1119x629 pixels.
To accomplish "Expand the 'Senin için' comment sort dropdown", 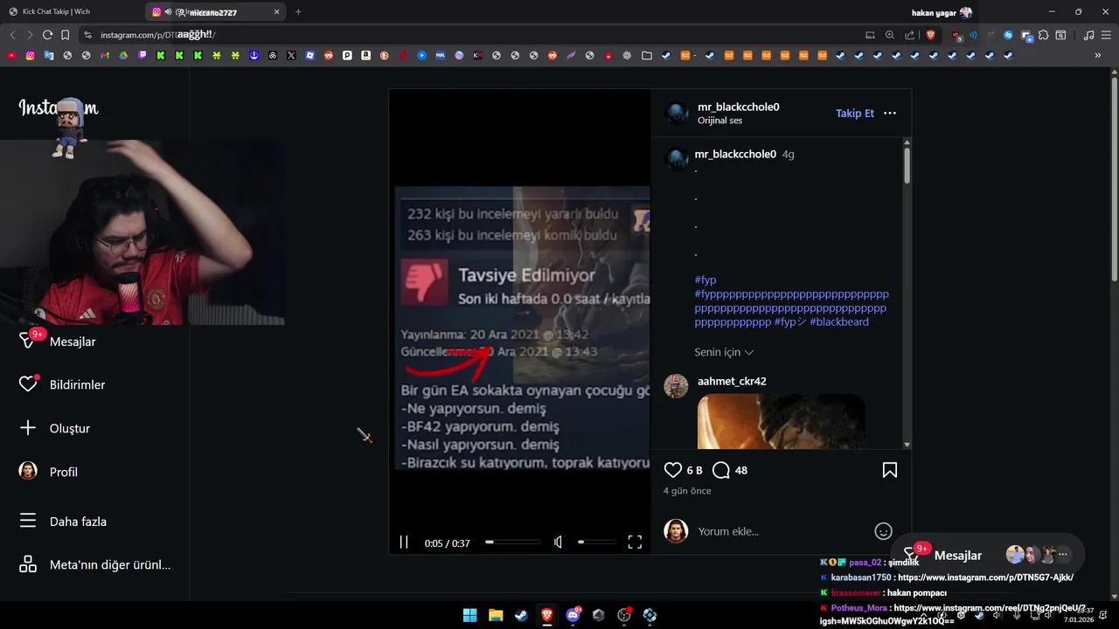I will pyautogui.click(x=724, y=352).
